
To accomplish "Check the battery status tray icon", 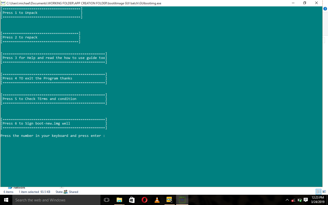I will [x=299, y=200].
